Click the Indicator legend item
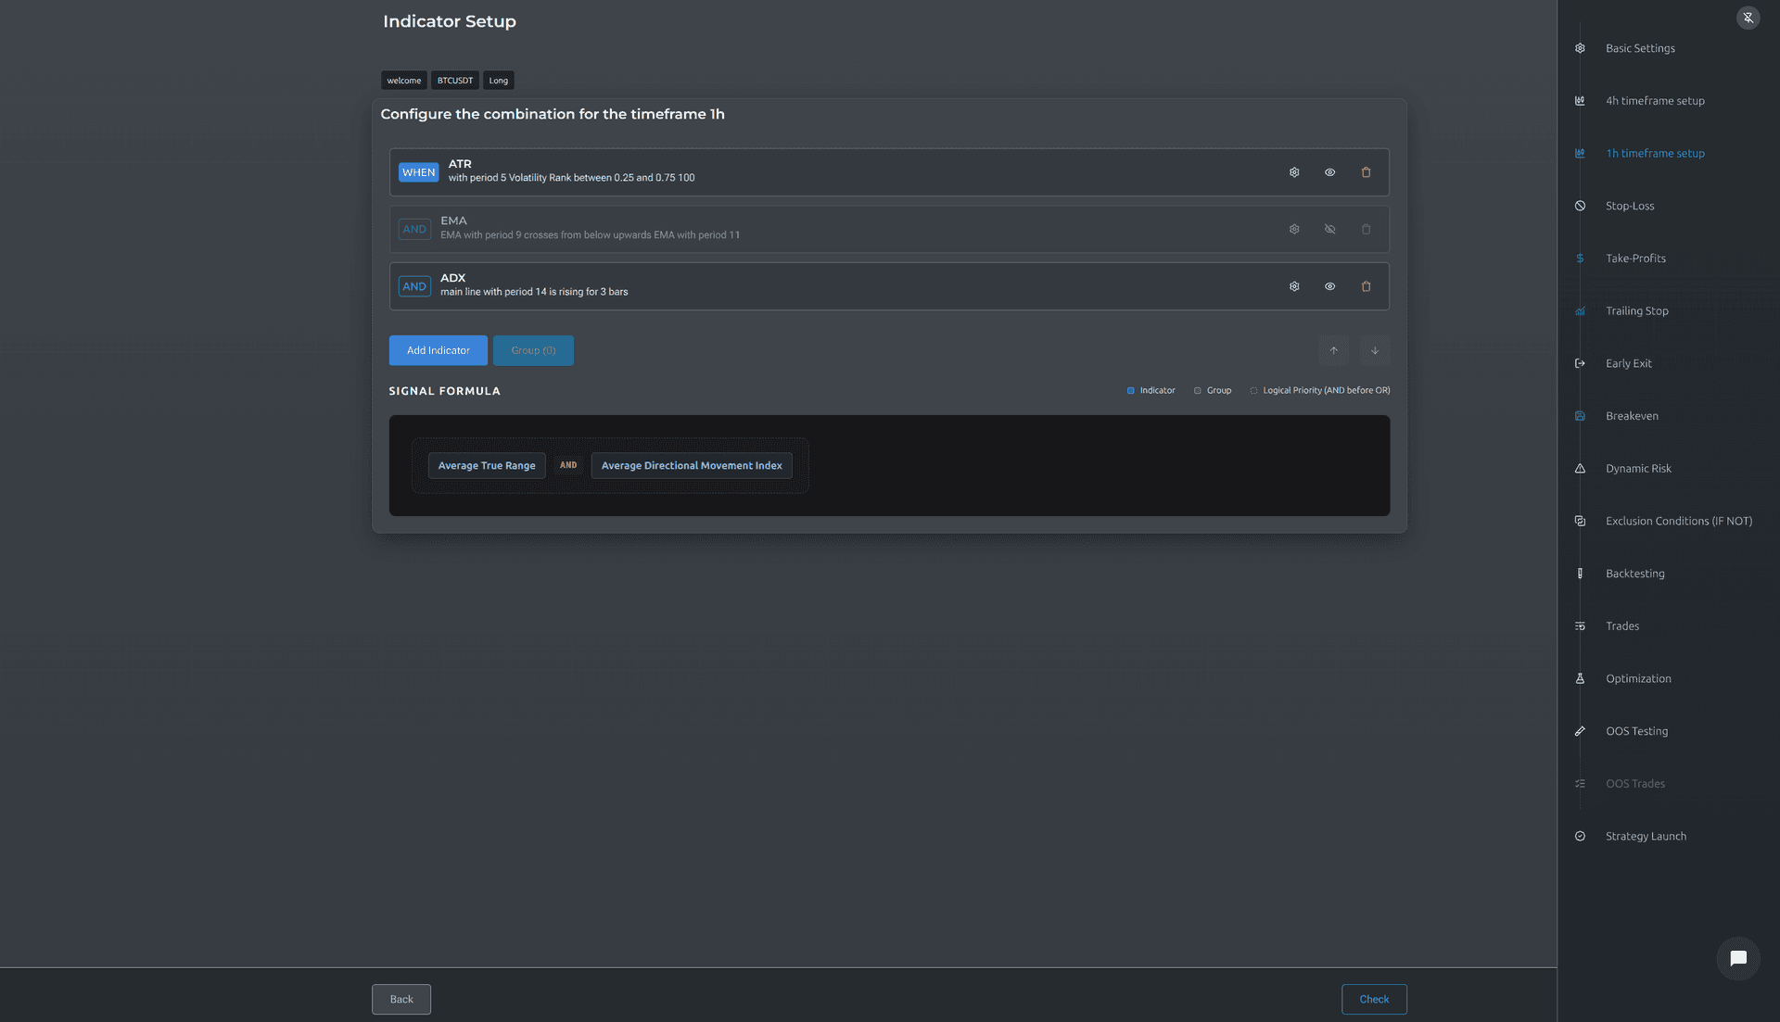 pos(1151,390)
